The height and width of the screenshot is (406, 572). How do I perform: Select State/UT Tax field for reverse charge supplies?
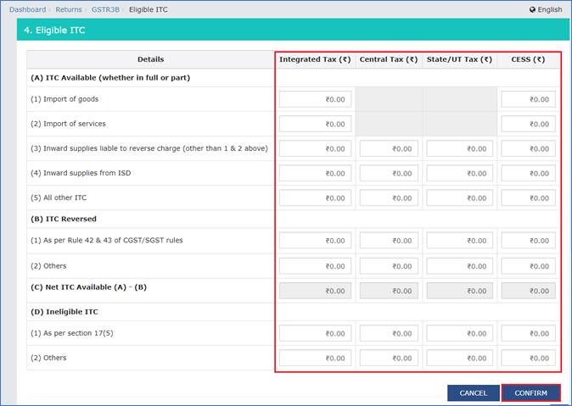coord(460,148)
